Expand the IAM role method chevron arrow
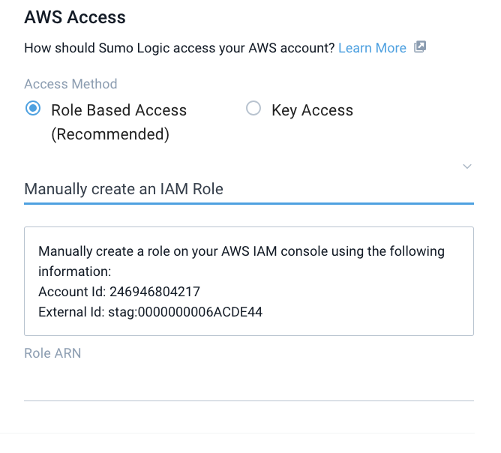The image size is (501, 453). (467, 166)
